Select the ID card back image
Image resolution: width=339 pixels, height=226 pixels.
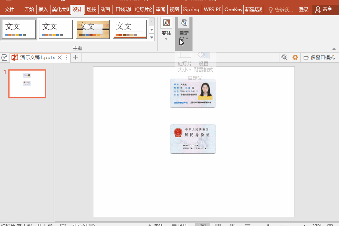pos(193,139)
